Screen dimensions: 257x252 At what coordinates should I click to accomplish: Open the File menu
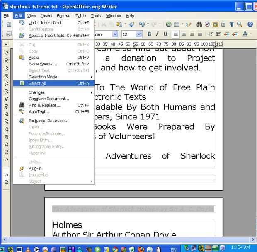7,16
